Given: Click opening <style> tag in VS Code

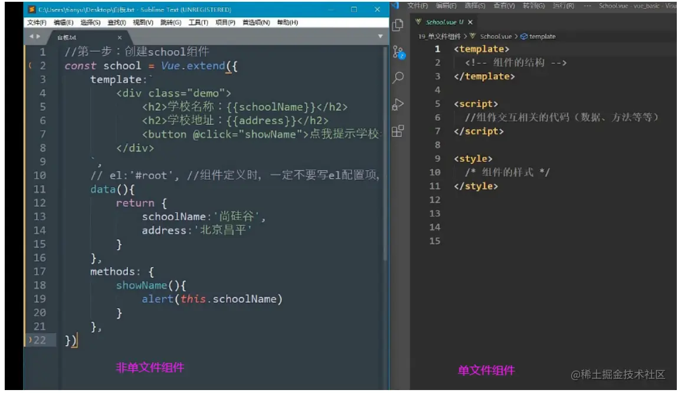Looking at the screenshot, I should point(473,159).
